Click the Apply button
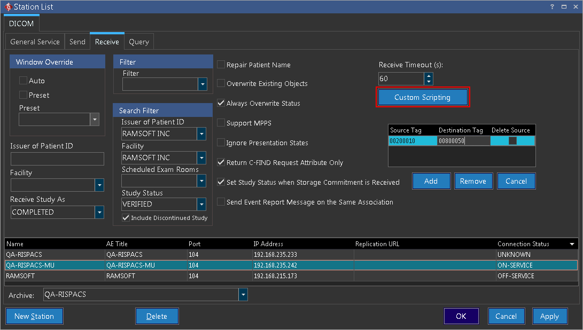The width and height of the screenshot is (583, 330). click(549, 316)
